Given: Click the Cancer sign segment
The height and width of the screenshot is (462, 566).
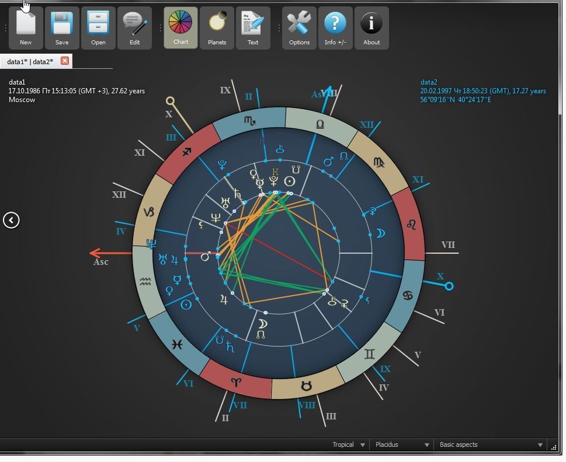Looking at the screenshot, I should [407, 296].
